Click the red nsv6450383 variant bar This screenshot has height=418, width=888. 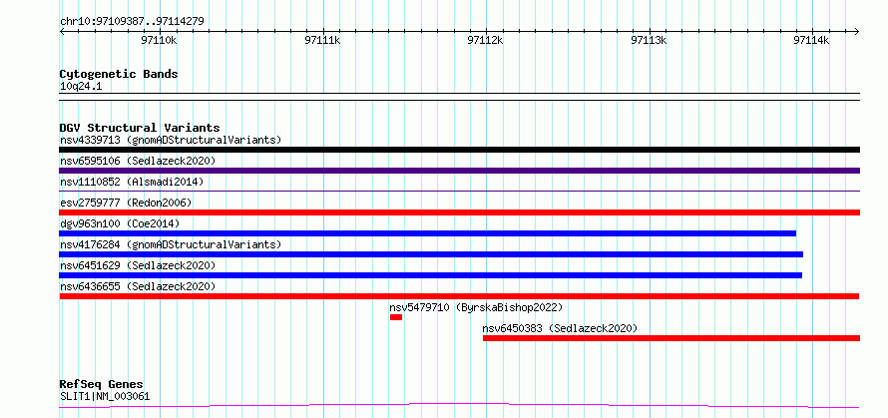tap(671, 338)
